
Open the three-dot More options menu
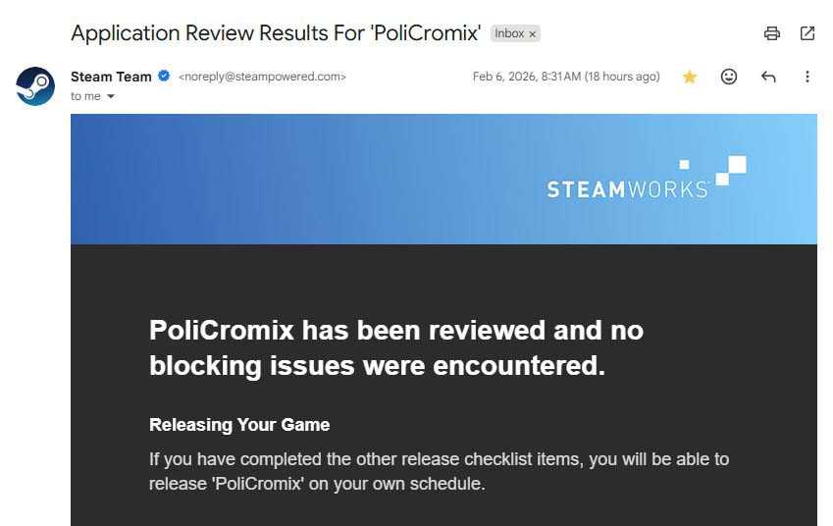coord(807,77)
